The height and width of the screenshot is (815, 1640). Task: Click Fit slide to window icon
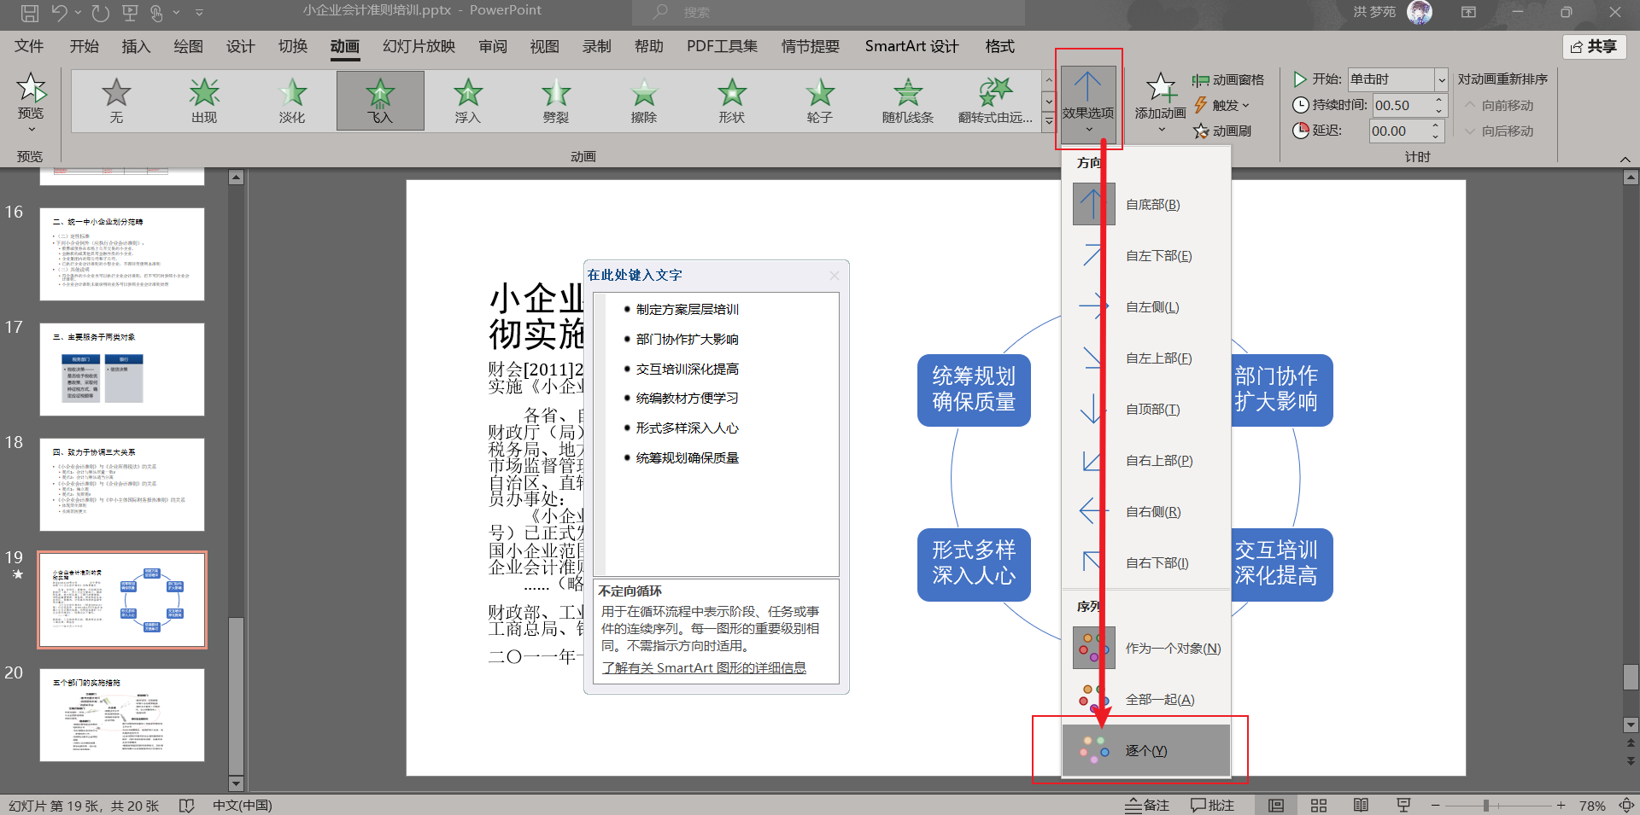[1626, 805]
